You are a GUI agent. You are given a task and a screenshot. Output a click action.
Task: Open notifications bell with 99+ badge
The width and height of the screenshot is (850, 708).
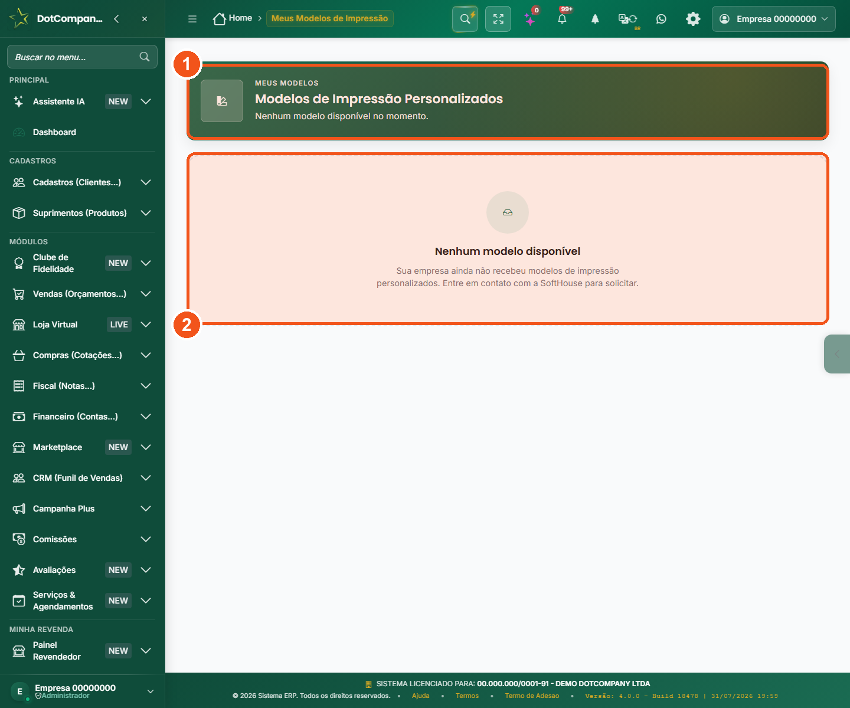click(563, 19)
